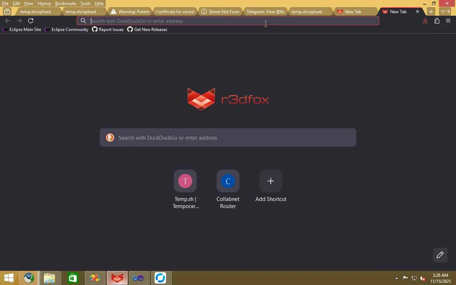Open the Tools menu

85,3
